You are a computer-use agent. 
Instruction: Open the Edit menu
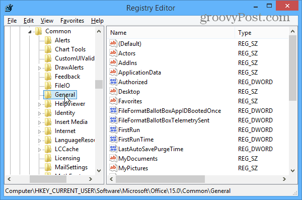point(29,21)
